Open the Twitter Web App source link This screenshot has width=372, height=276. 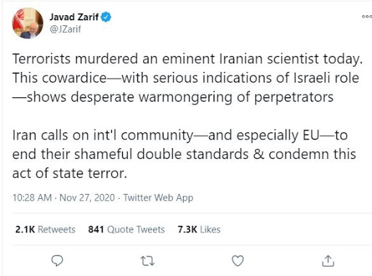pyautogui.click(x=158, y=198)
